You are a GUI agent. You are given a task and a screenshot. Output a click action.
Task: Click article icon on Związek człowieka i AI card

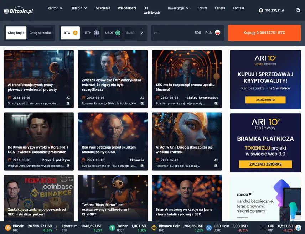click(x=142, y=103)
